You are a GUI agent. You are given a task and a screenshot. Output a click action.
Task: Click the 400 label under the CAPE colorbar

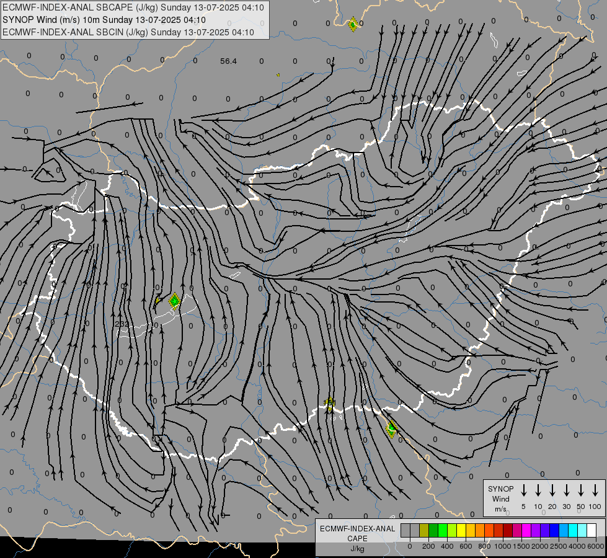tap(447, 546)
